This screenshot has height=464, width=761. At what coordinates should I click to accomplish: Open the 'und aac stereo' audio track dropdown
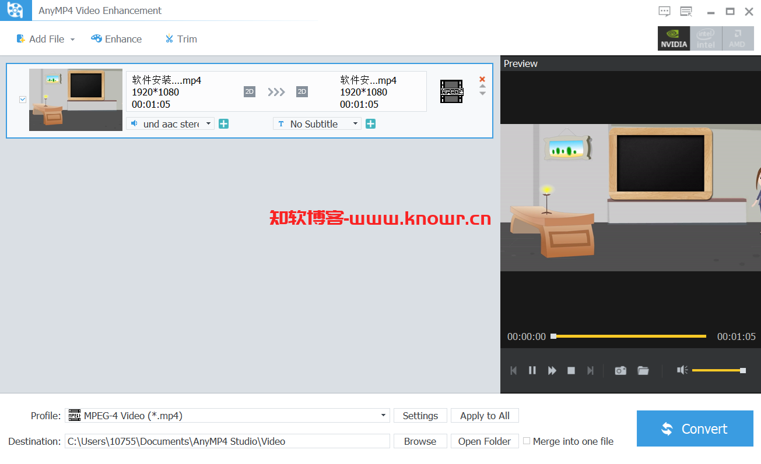(x=170, y=123)
